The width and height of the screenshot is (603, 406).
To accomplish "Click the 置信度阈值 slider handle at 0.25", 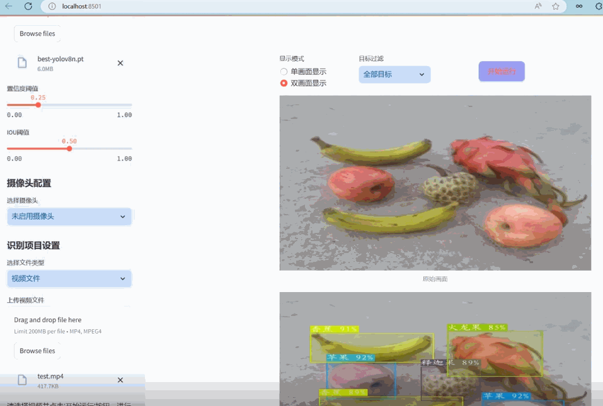I will (x=38, y=105).
